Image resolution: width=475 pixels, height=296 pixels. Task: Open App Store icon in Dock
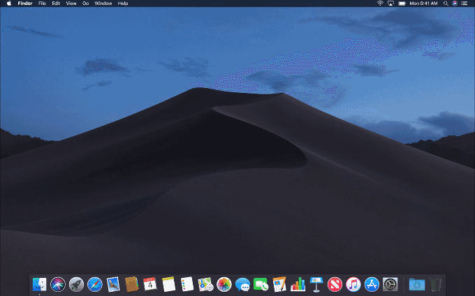pos(372,285)
